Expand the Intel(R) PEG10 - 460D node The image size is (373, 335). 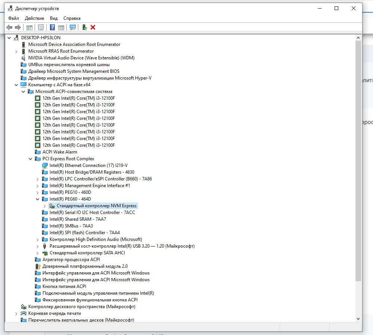[x=38, y=192]
